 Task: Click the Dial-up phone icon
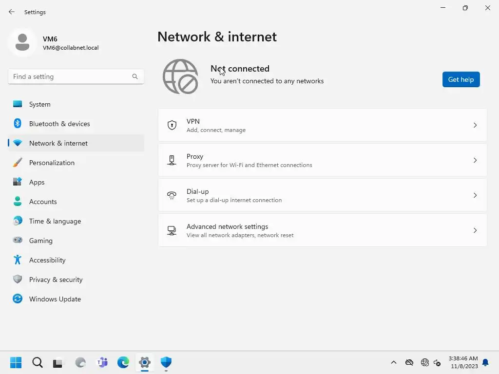(172, 195)
